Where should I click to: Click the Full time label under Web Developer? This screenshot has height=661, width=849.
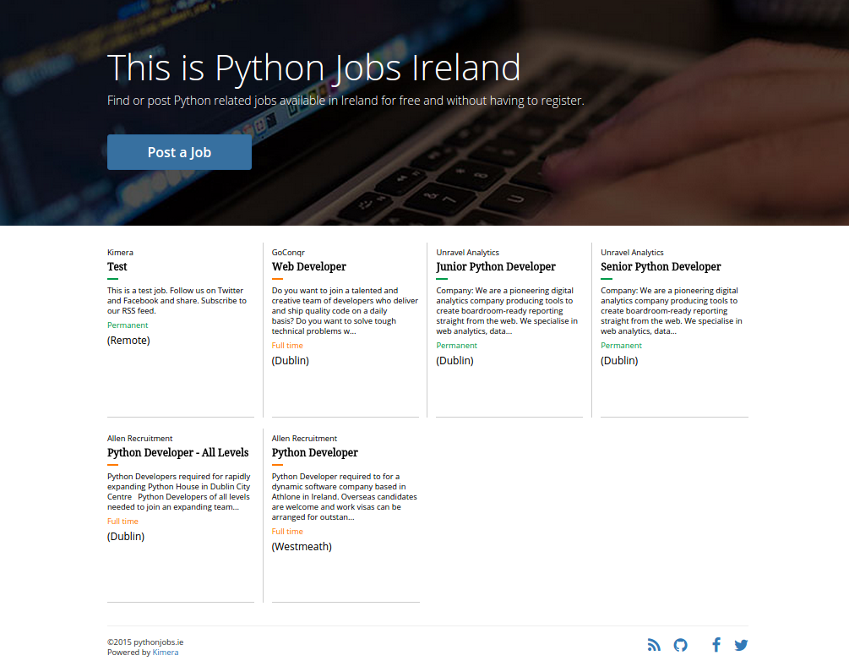287,345
